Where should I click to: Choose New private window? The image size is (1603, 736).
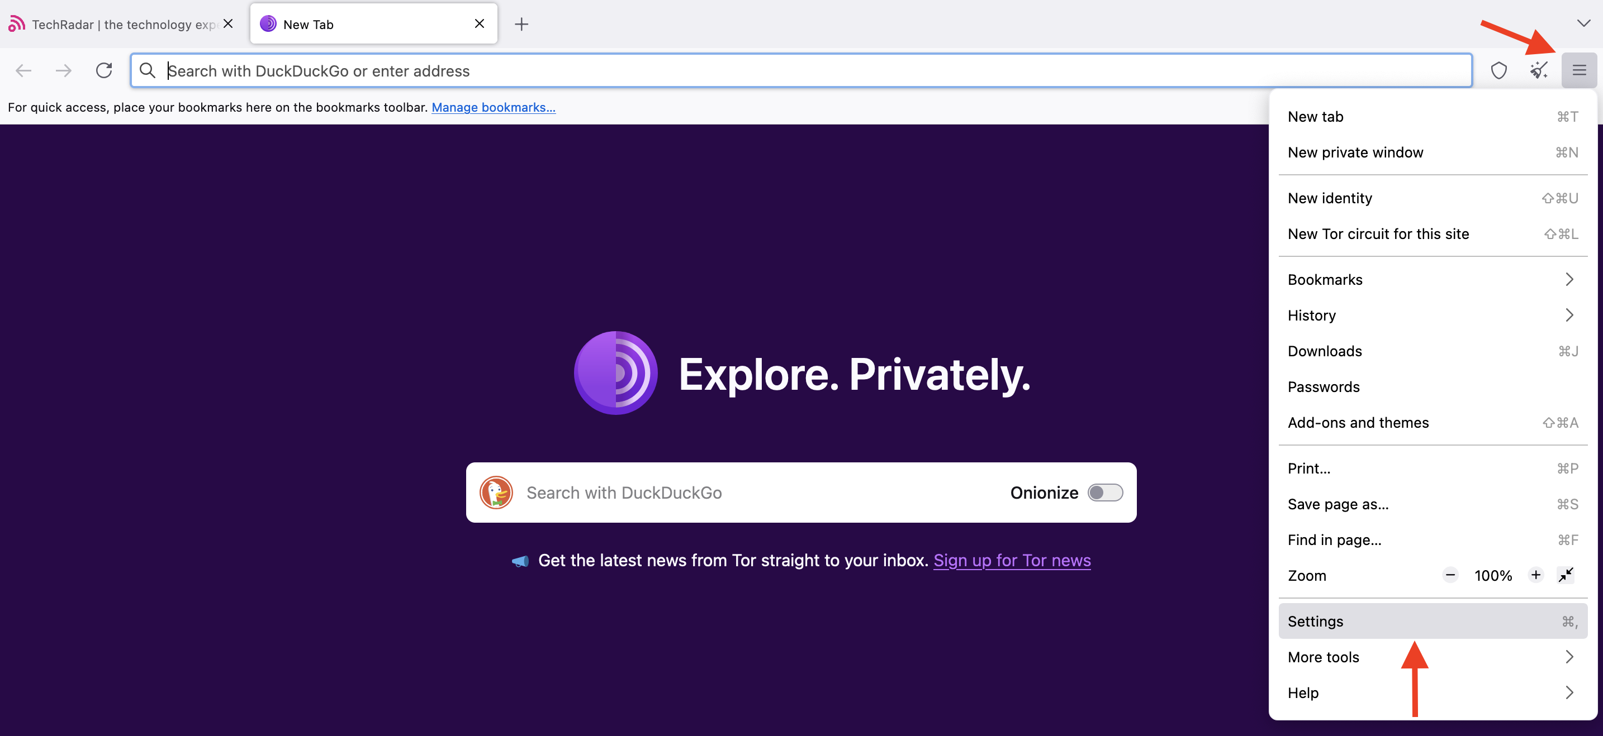(1433, 152)
